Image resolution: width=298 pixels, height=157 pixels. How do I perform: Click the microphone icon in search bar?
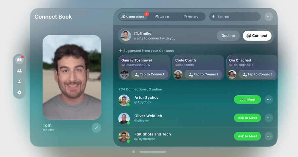(214, 17)
